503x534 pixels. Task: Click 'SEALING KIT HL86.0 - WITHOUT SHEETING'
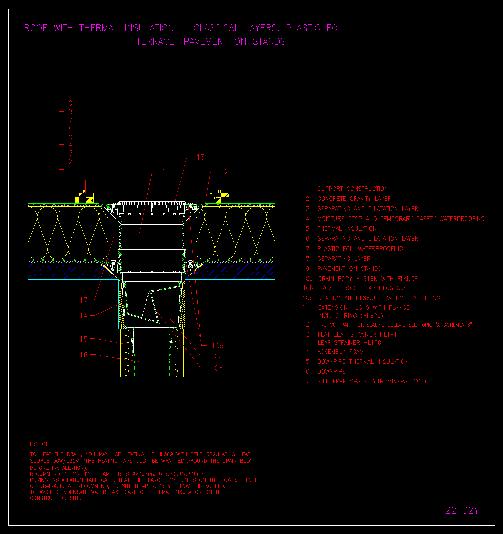point(380,298)
